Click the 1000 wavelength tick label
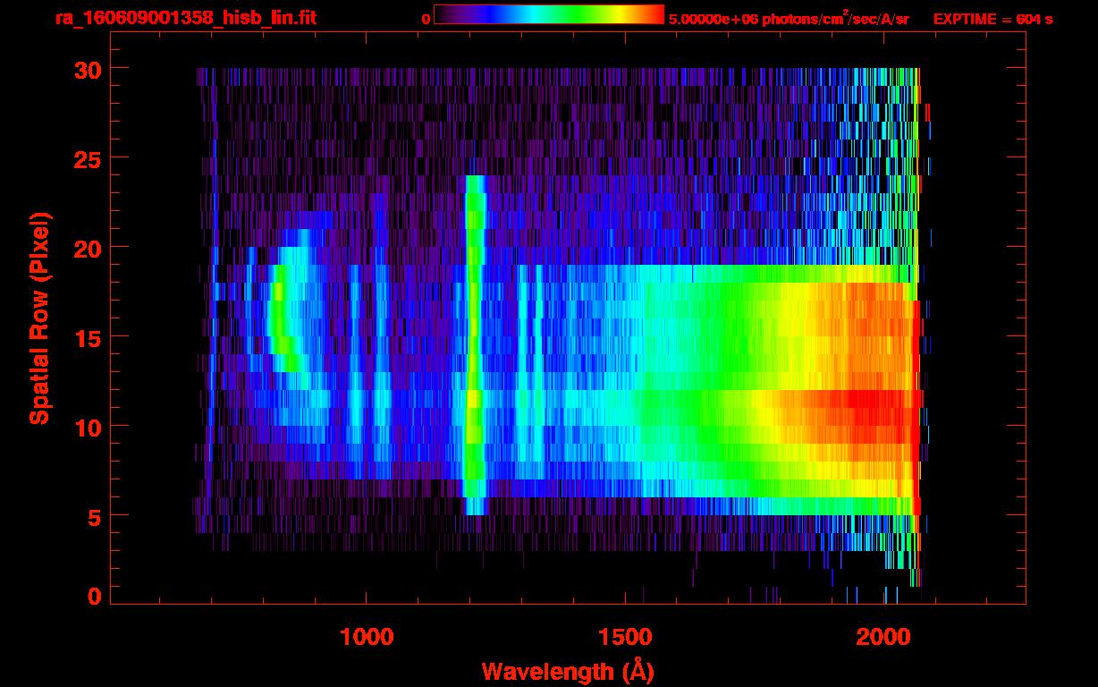Image resolution: width=1098 pixels, height=687 pixels. click(x=367, y=637)
